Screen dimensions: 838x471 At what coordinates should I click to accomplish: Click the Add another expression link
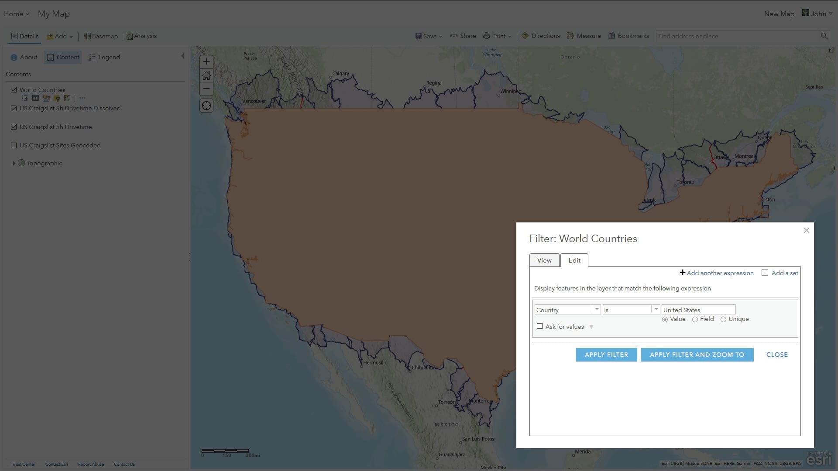[717, 273]
